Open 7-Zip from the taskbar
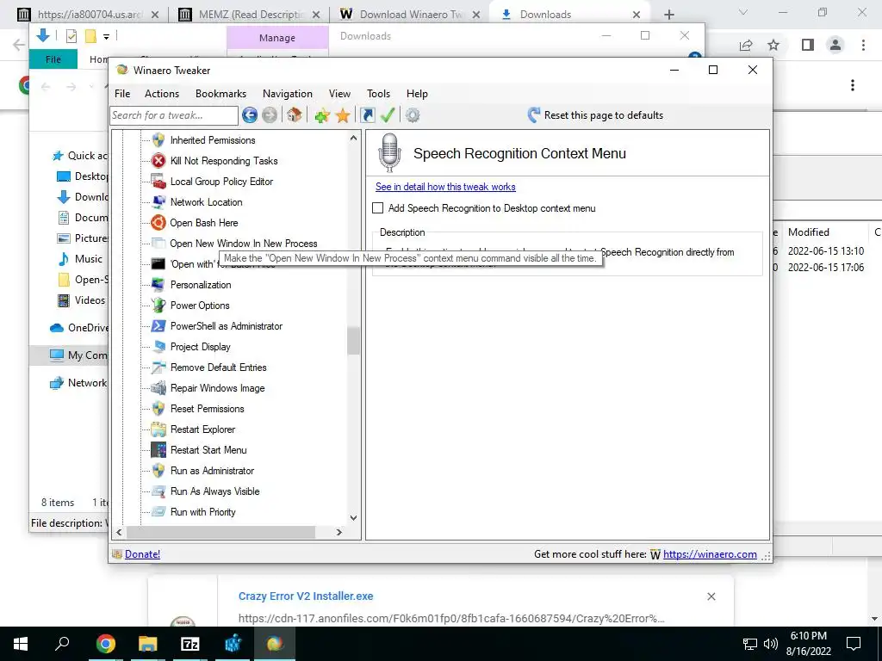882x661 pixels. click(x=190, y=644)
